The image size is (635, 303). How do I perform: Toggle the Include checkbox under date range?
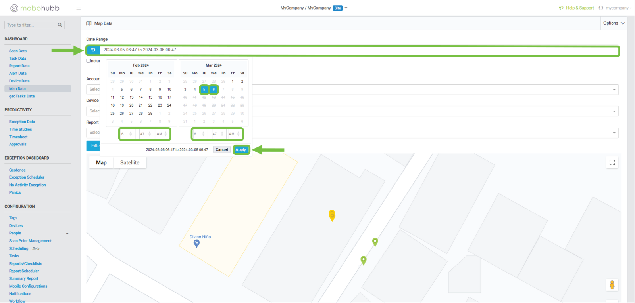(88, 61)
